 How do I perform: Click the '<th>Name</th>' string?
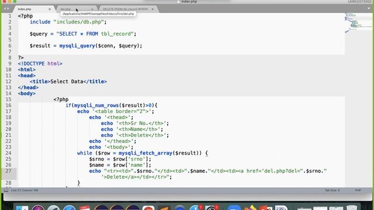pos(138,129)
